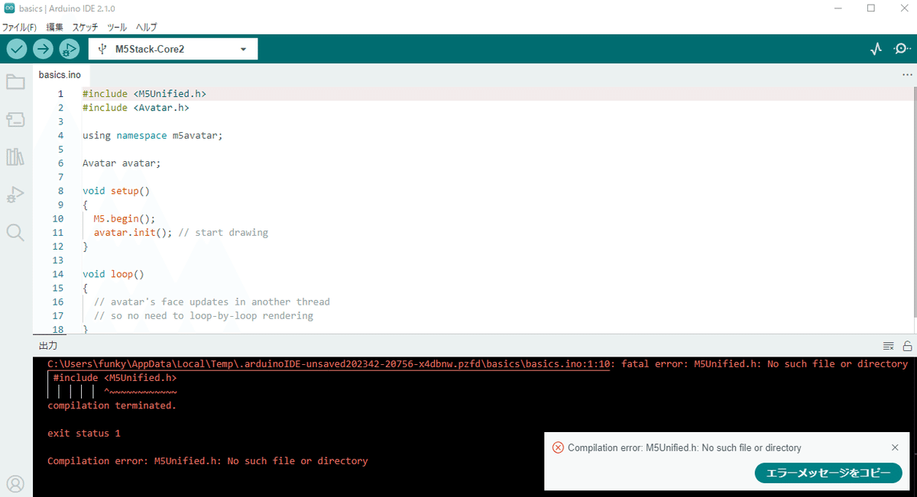
Task: Maximize the Arduino IDE window
Action: (871, 8)
